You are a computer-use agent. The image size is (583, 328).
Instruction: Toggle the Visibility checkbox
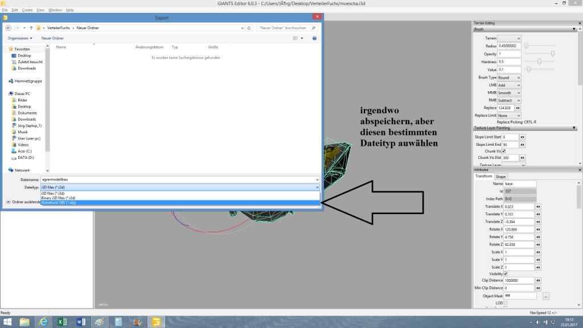click(506, 274)
